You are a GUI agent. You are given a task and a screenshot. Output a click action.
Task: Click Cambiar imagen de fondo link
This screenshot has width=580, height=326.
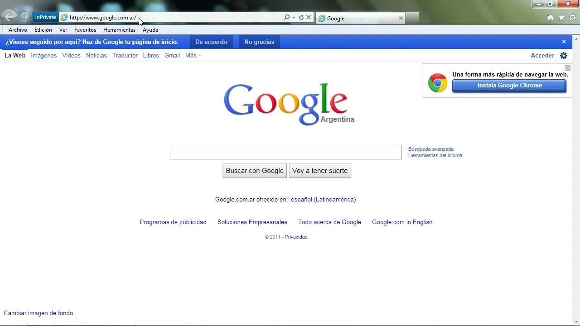click(38, 313)
